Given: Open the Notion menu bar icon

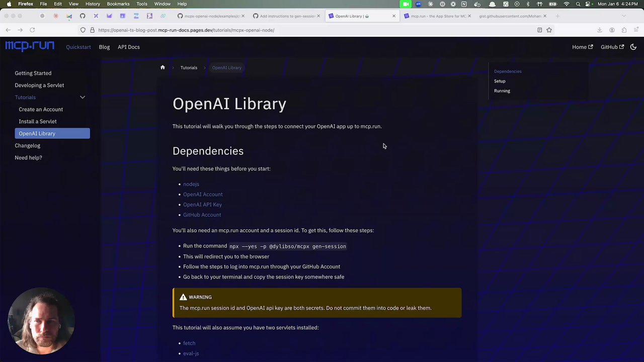Looking at the screenshot, I should 464,4.
